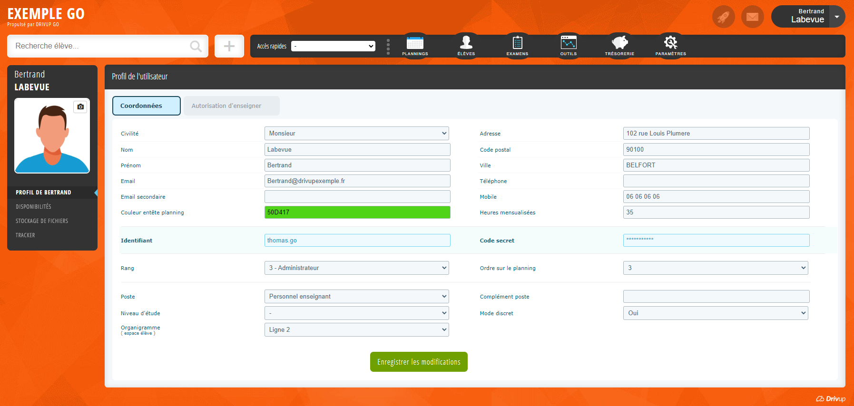Screen dimensions: 854x406
Task: Click camera icon on profile photo
Action: 80,107
